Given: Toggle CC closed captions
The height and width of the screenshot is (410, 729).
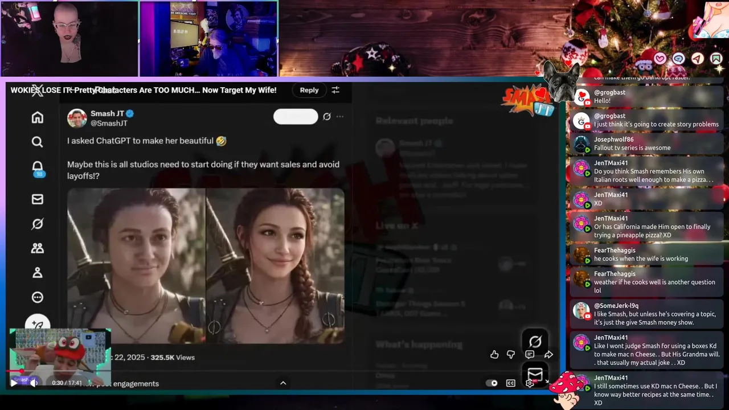Looking at the screenshot, I should tap(511, 383).
